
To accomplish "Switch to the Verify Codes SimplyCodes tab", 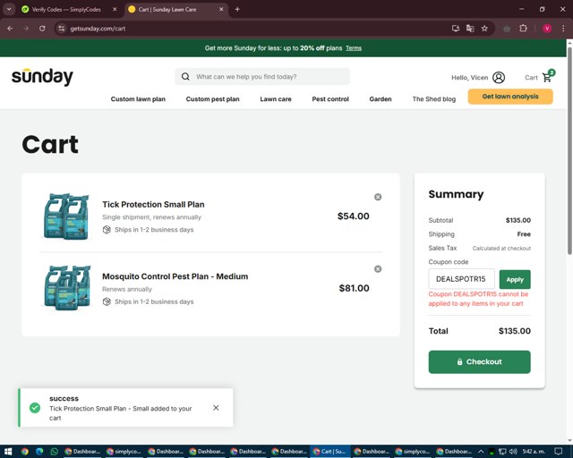I will pos(66,10).
